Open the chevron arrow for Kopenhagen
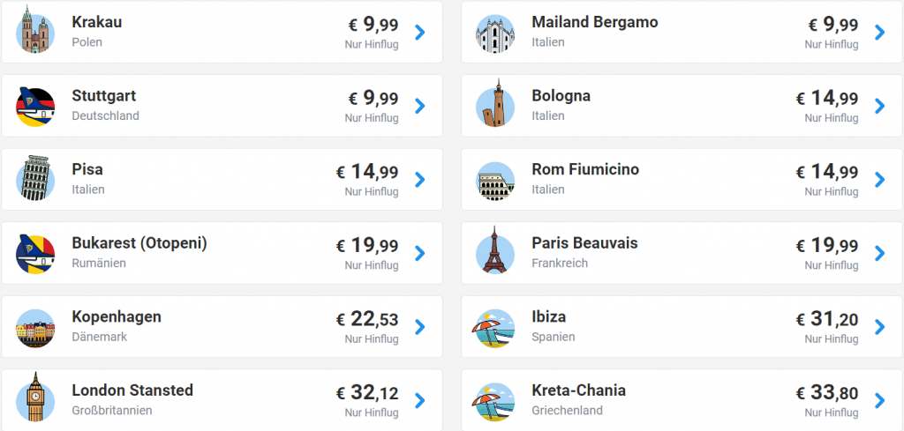 click(420, 327)
